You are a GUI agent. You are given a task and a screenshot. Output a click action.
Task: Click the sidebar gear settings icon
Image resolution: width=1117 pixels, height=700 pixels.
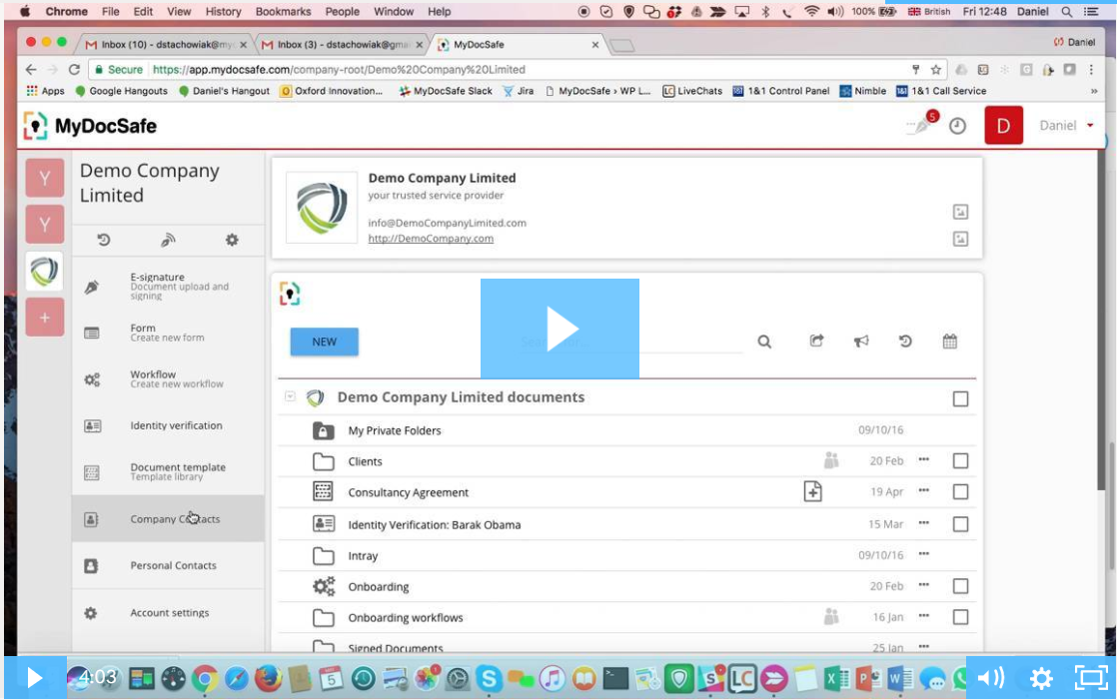pyautogui.click(x=232, y=240)
